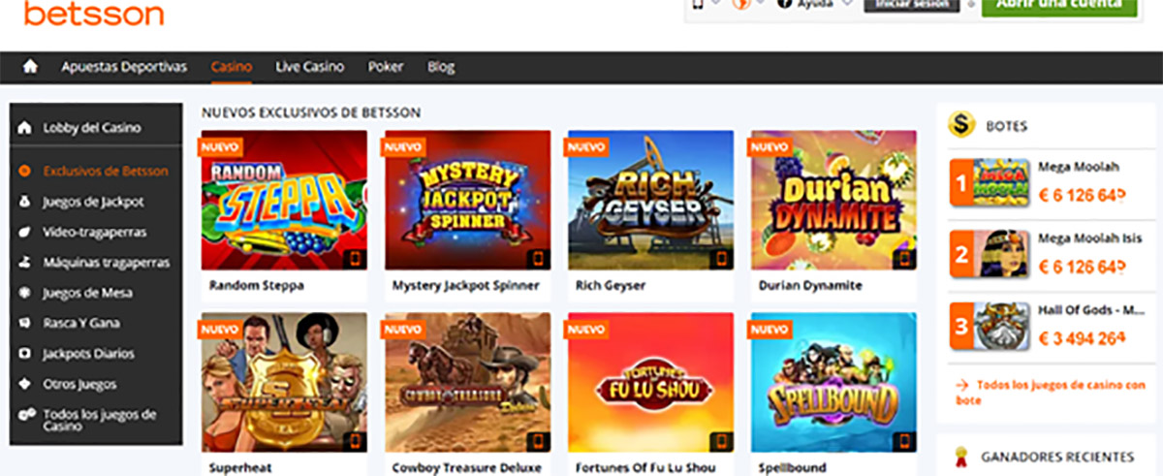Open the Fortunes Fu Lu Shou thumbnail
Viewport: 1163px width, 476px height.
click(650, 383)
